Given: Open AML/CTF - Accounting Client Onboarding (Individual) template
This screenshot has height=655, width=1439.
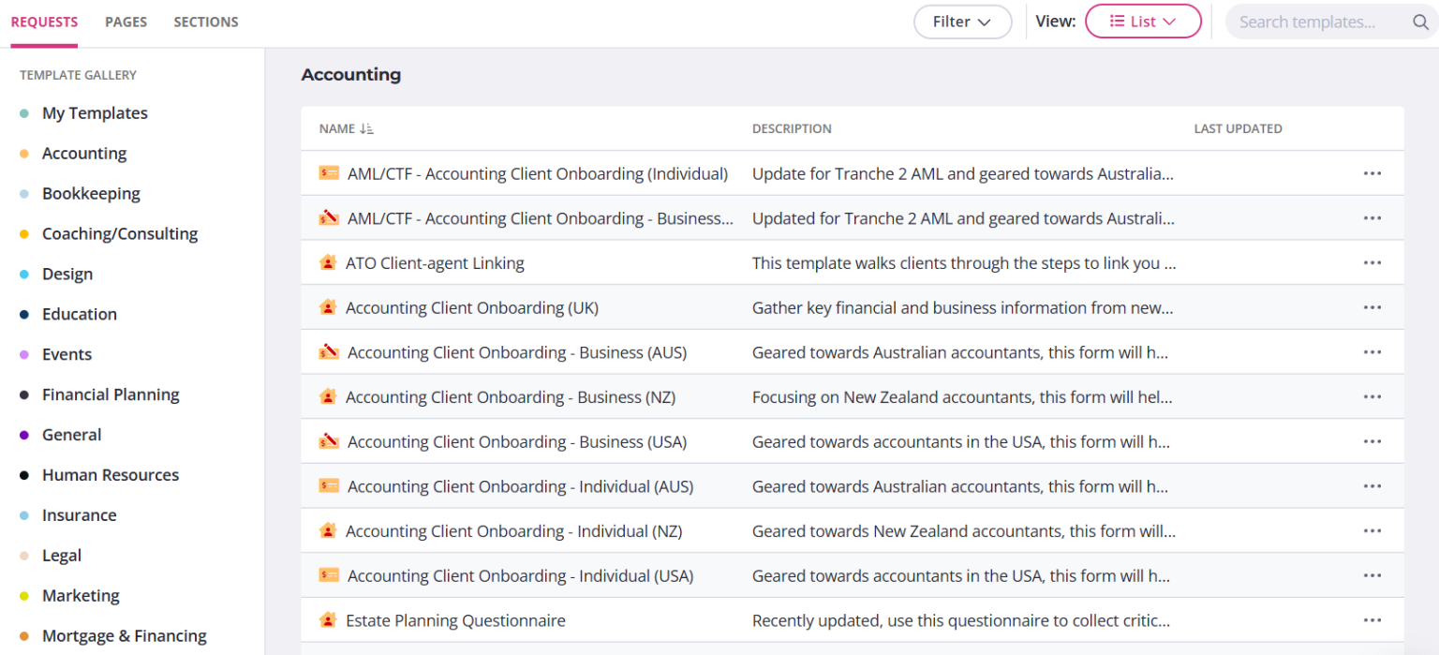Looking at the screenshot, I should [x=538, y=173].
